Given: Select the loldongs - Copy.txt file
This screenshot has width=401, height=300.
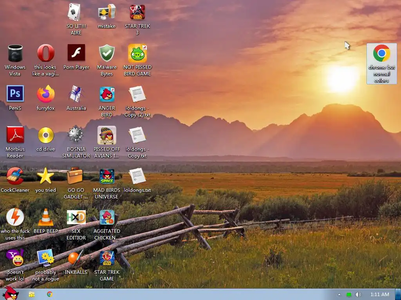Looking at the screenshot, I should coord(137,135).
